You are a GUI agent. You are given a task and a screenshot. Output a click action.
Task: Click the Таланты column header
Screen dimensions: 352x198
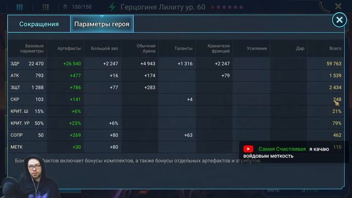point(183,48)
